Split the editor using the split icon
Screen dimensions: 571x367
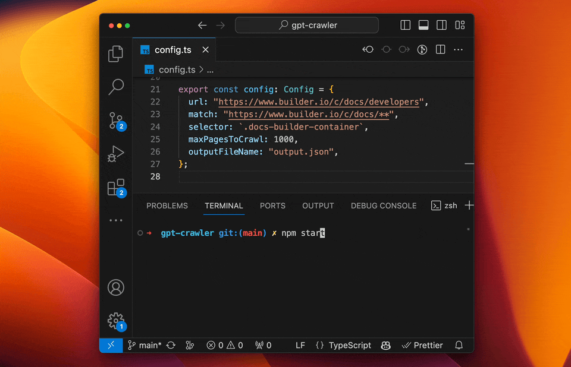pos(440,49)
